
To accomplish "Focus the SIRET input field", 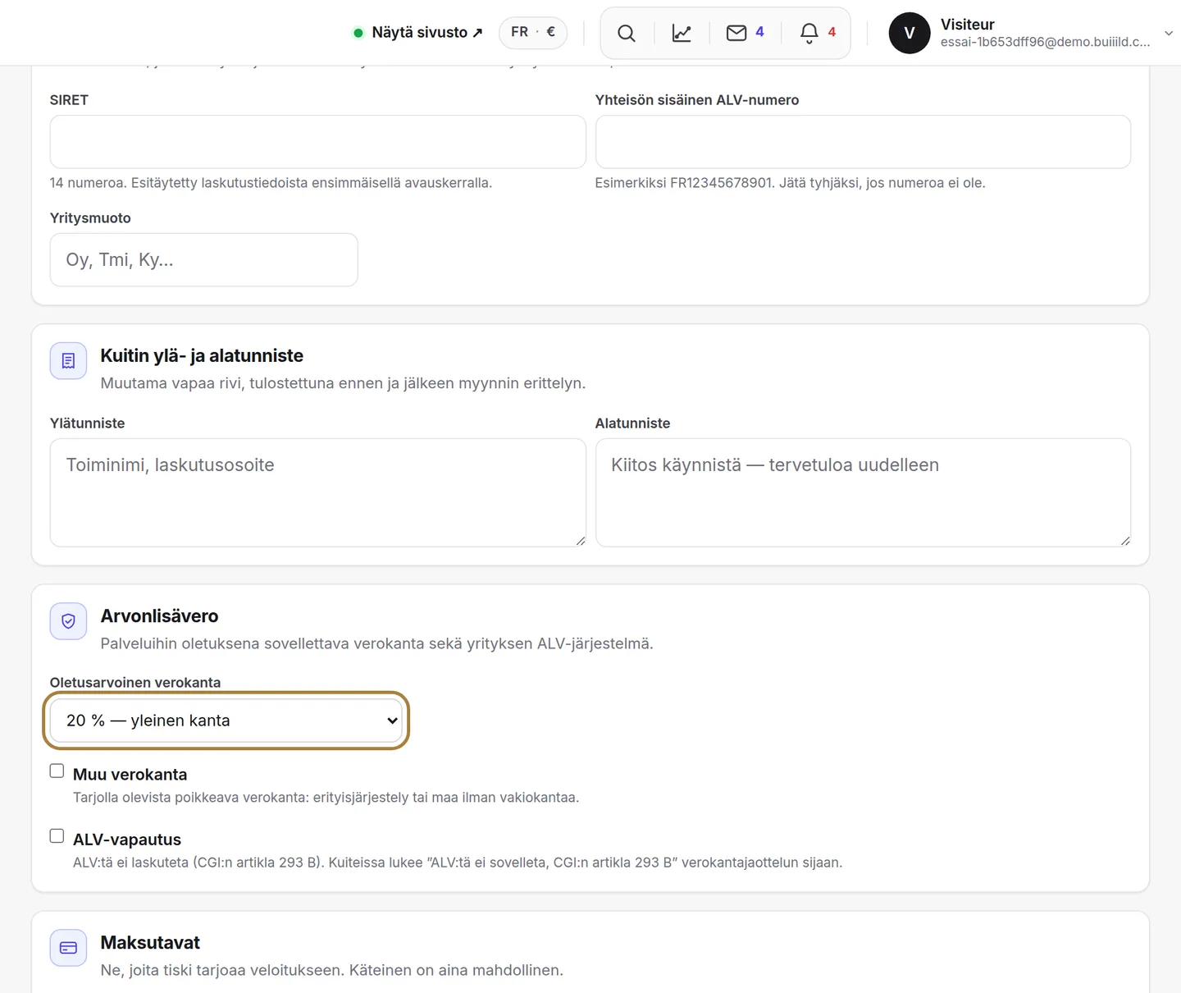I will 317,142.
